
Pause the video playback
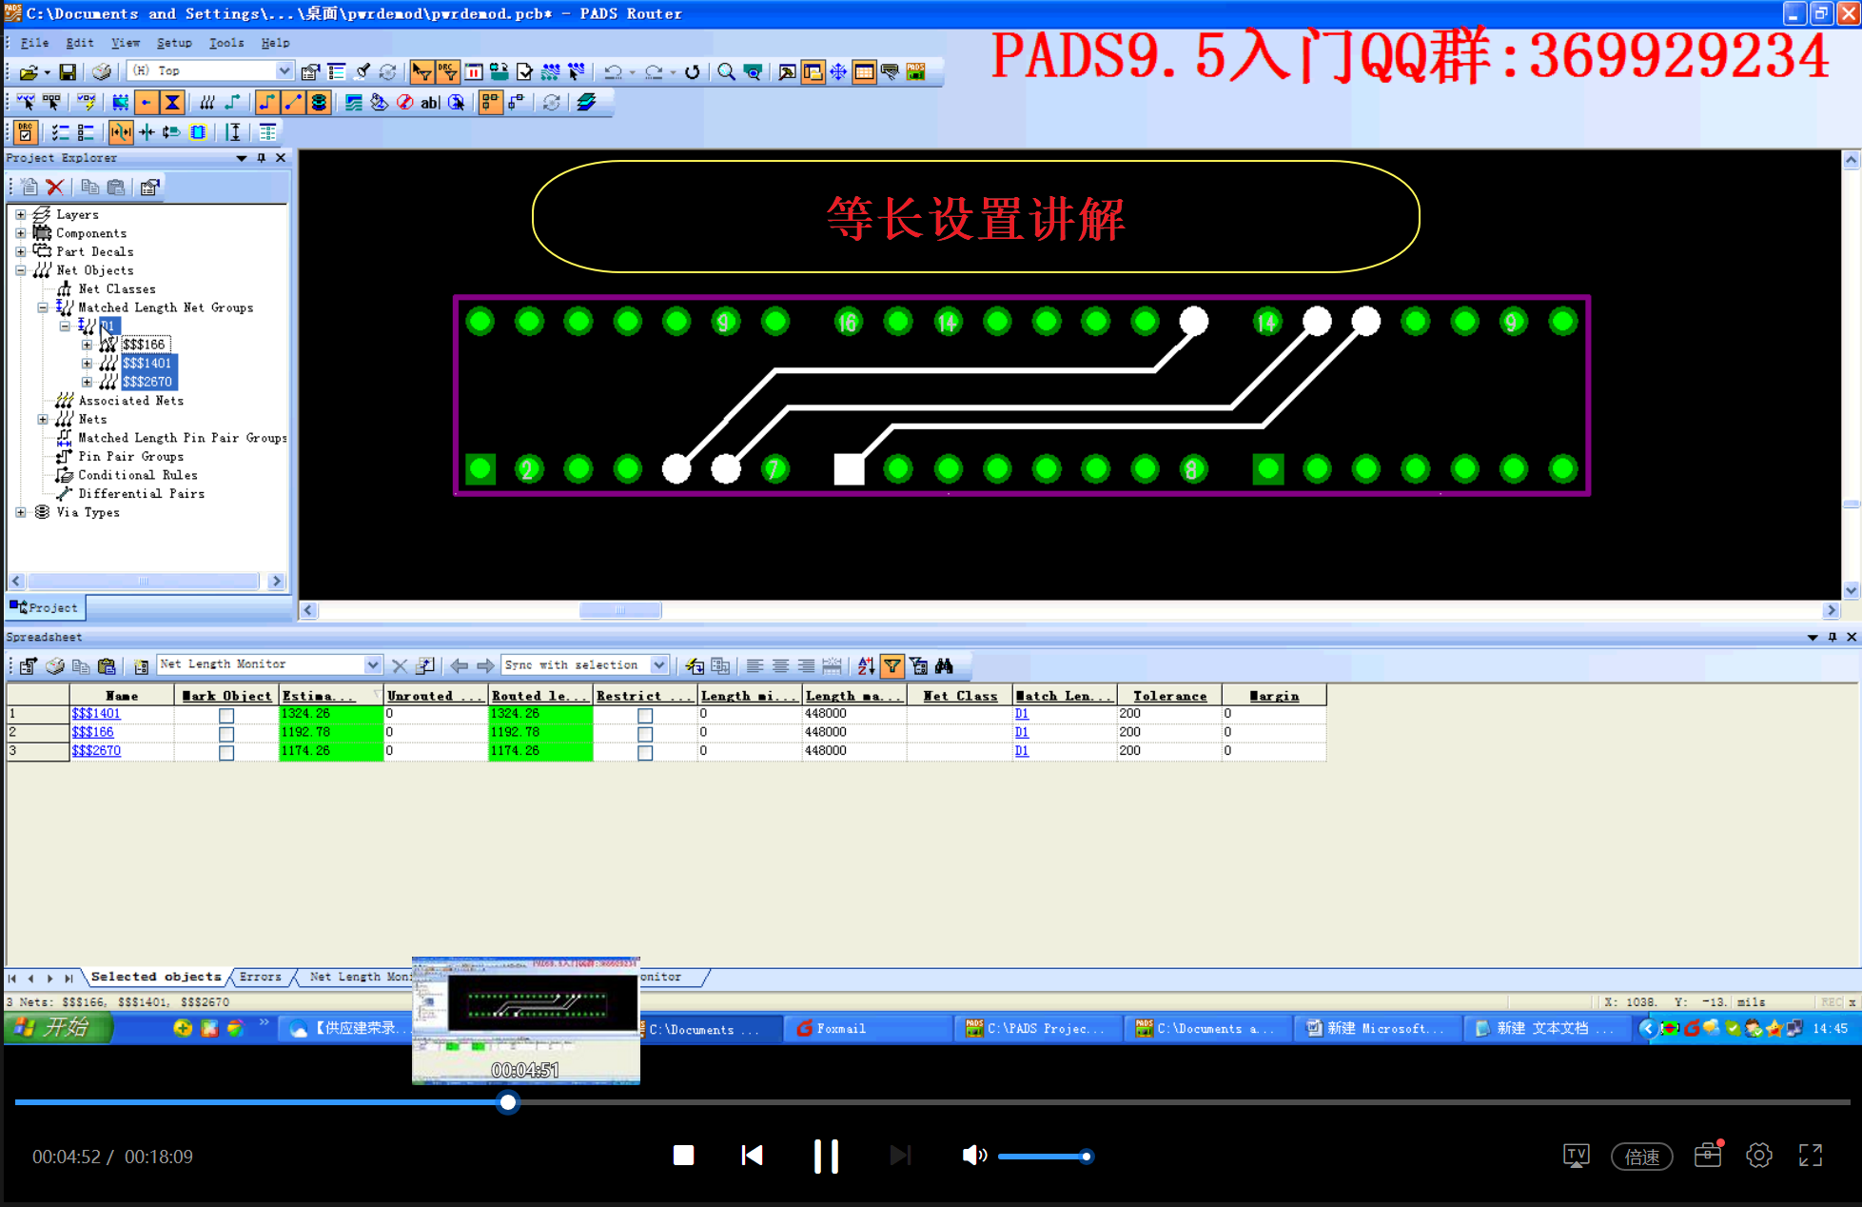coord(826,1157)
